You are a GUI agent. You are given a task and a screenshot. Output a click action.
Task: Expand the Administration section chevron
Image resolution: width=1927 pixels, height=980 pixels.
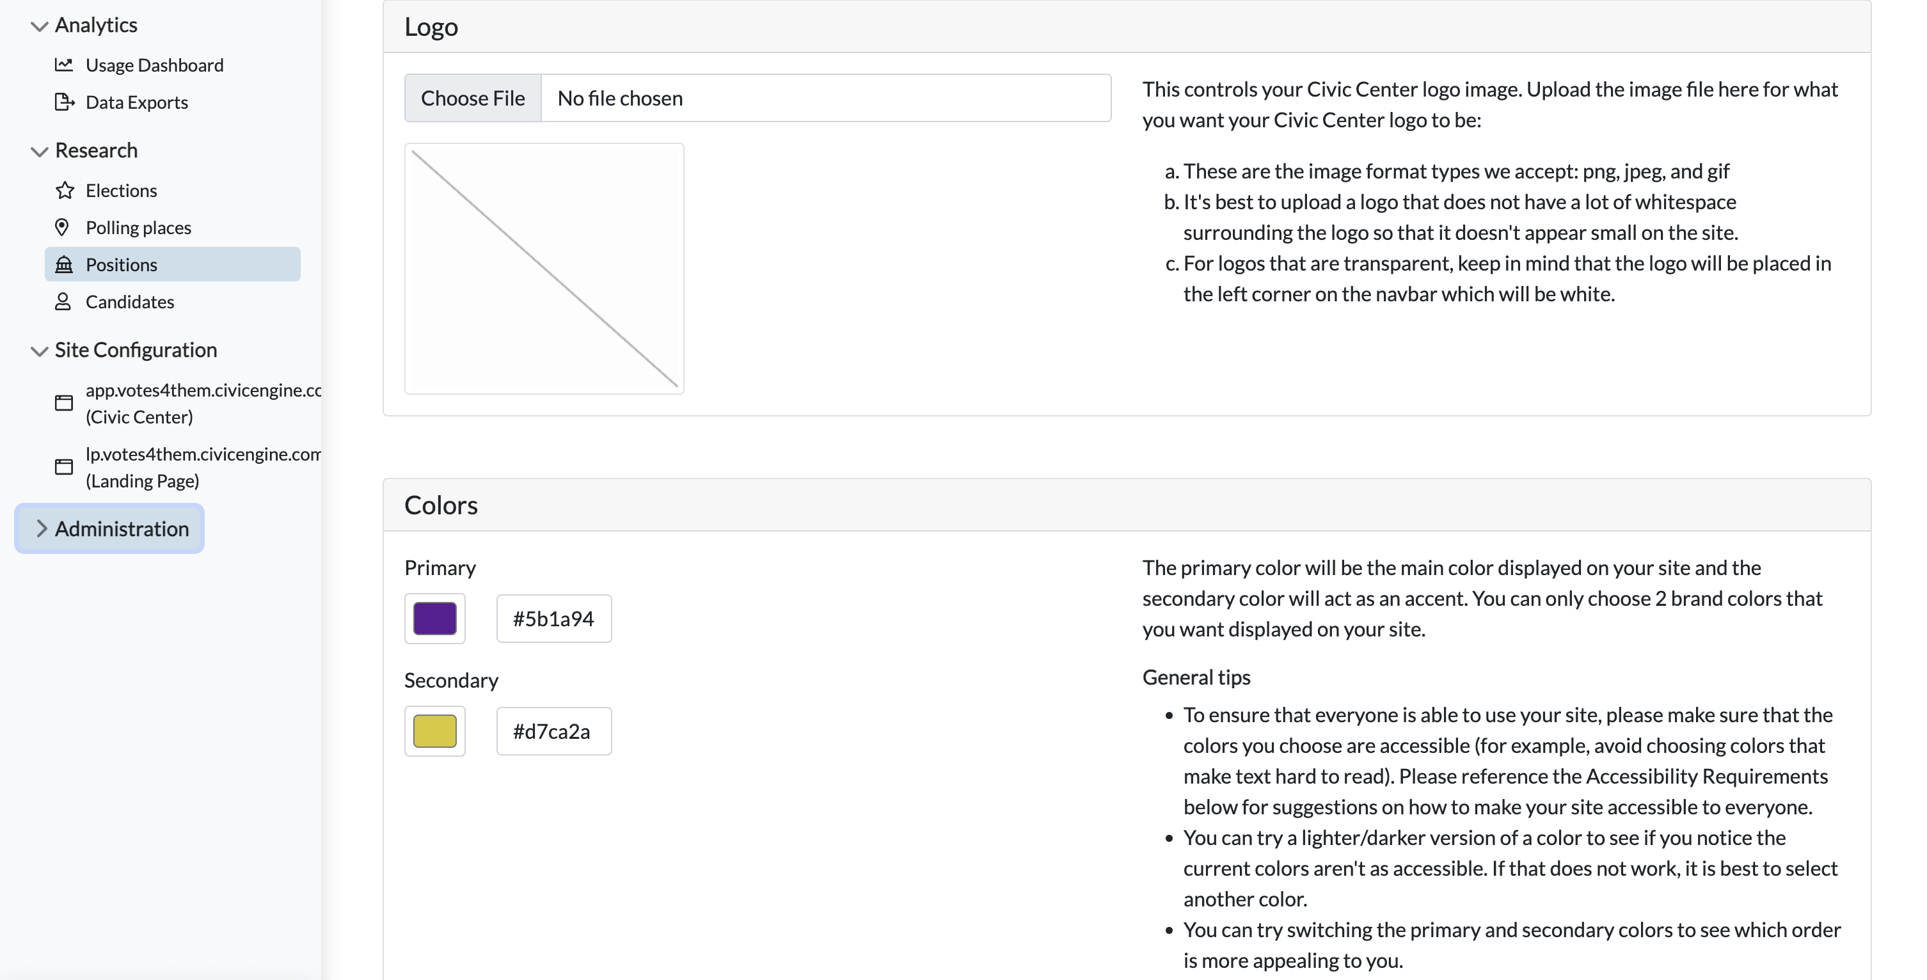tap(41, 528)
